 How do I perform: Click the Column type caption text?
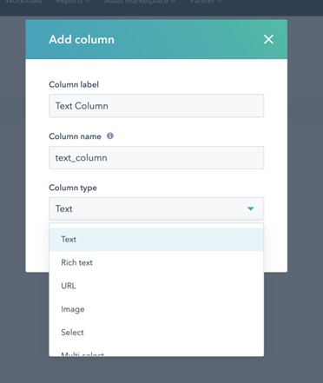point(73,188)
